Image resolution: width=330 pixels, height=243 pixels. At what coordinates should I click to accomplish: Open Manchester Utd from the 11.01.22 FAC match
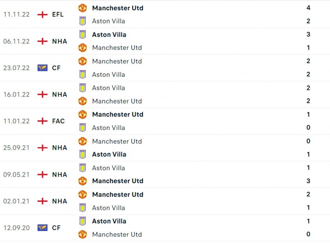pyautogui.click(x=118, y=114)
